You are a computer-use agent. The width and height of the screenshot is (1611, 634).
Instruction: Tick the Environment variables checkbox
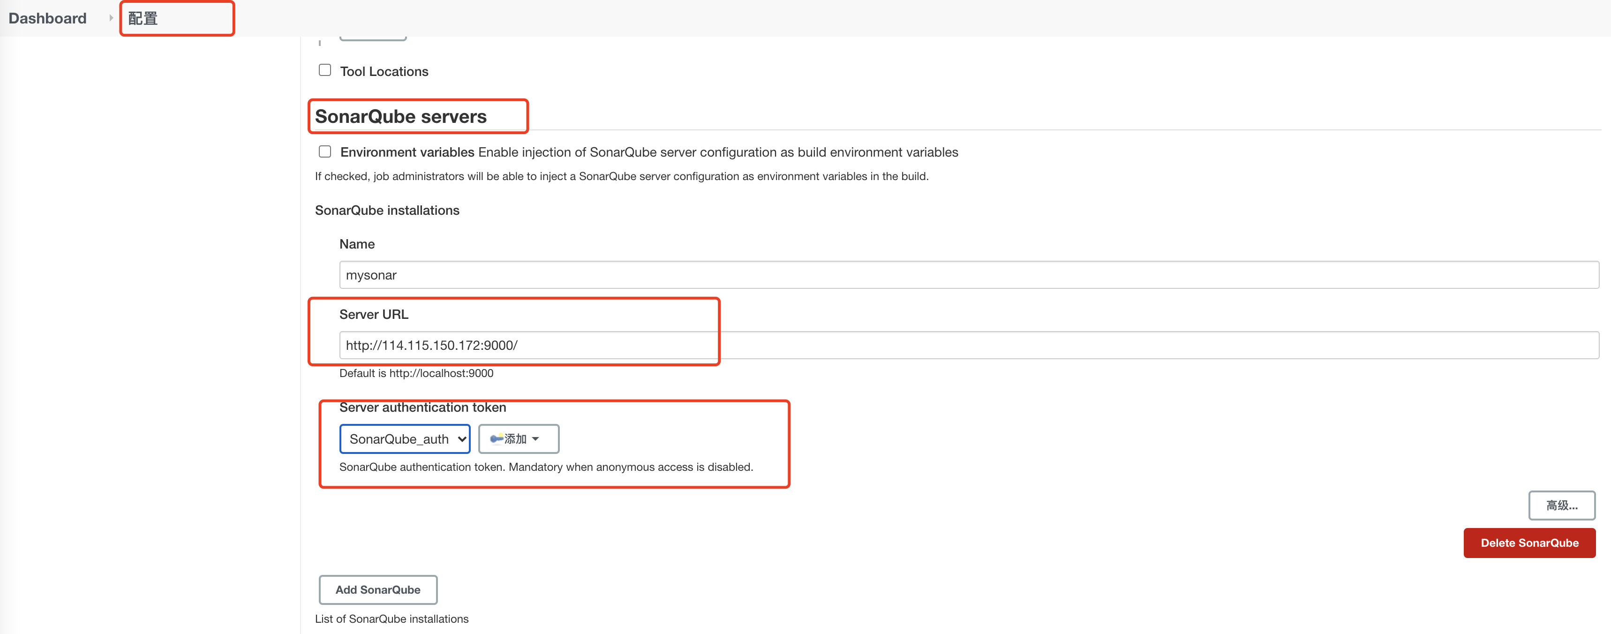(x=324, y=151)
